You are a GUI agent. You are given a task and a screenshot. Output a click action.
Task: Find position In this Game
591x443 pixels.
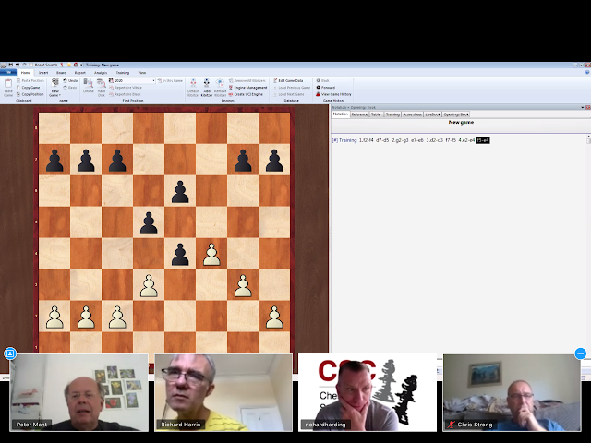(x=170, y=80)
